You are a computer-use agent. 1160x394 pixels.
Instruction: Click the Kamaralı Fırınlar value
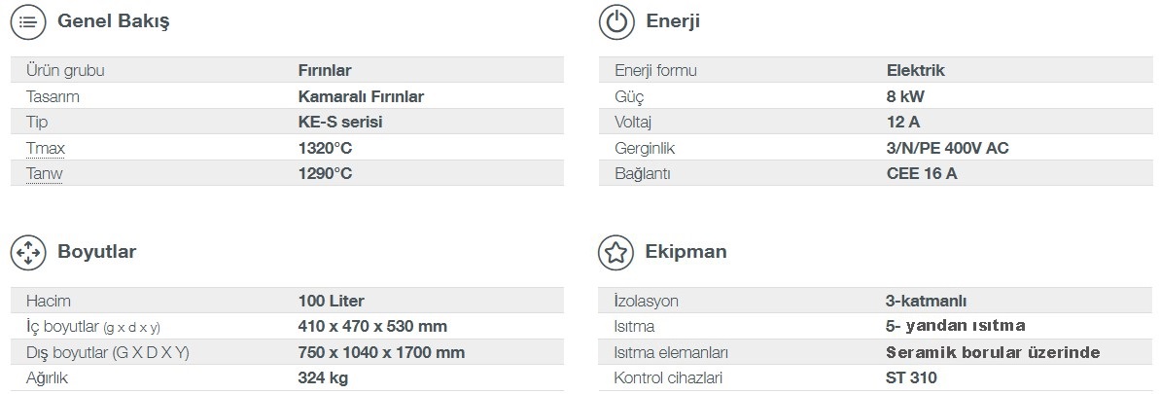[361, 96]
